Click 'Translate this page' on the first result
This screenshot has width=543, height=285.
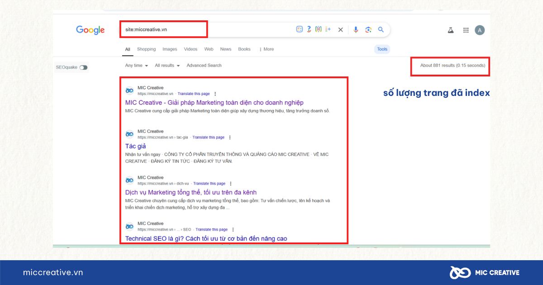(194, 94)
